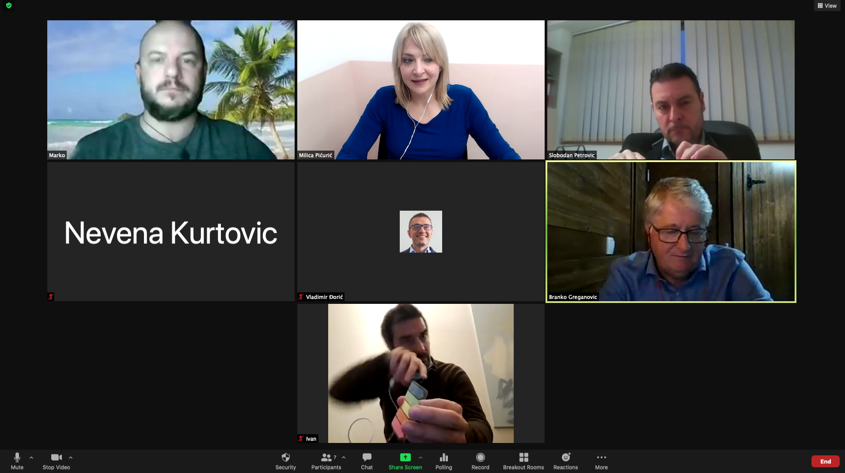
Task: Click the muted mic icon on Nevena Kurtovic's tile
Action: pos(51,297)
